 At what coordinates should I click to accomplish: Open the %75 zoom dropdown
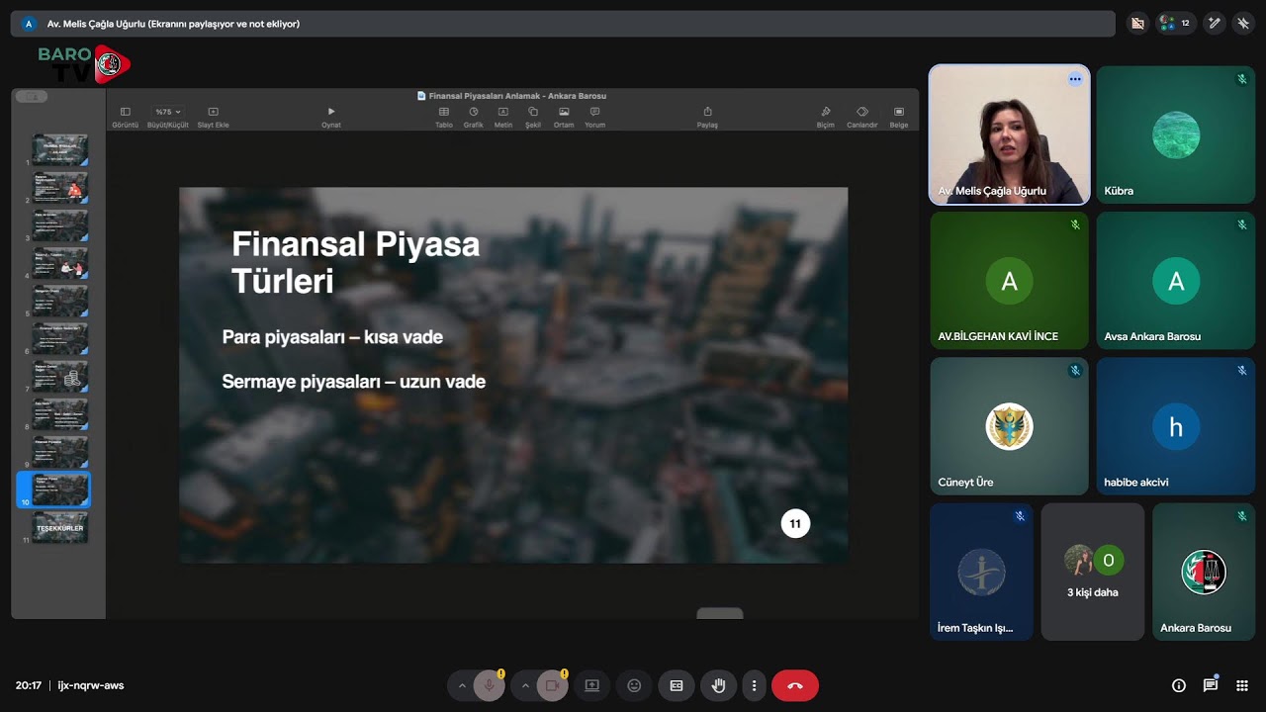(167, 117)
